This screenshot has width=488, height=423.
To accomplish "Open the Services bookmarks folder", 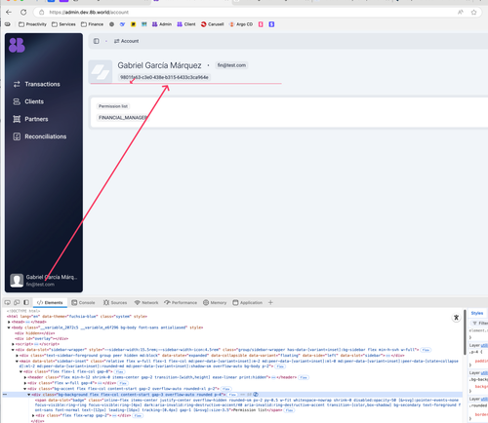I will click(63, 24).
